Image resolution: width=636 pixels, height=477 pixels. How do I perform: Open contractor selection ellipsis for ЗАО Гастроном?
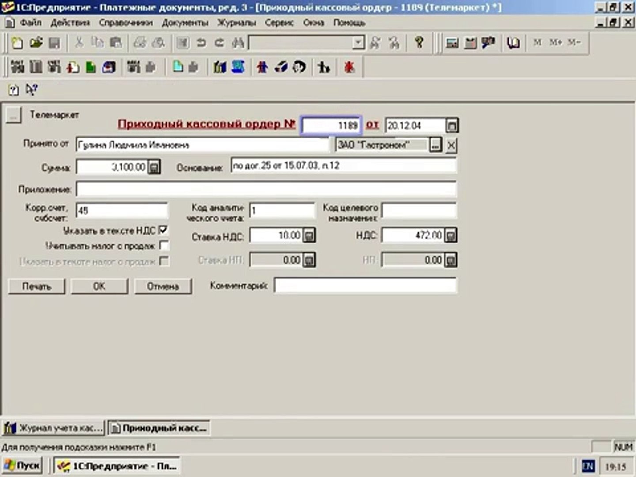click(x=435, y=145)
